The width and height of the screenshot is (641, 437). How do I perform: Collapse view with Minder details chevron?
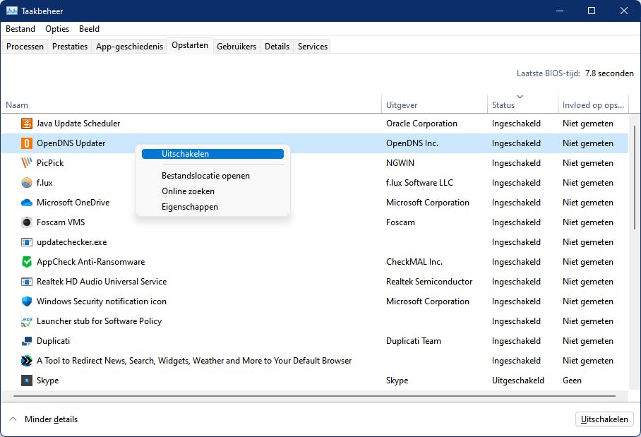coord(13,419)
